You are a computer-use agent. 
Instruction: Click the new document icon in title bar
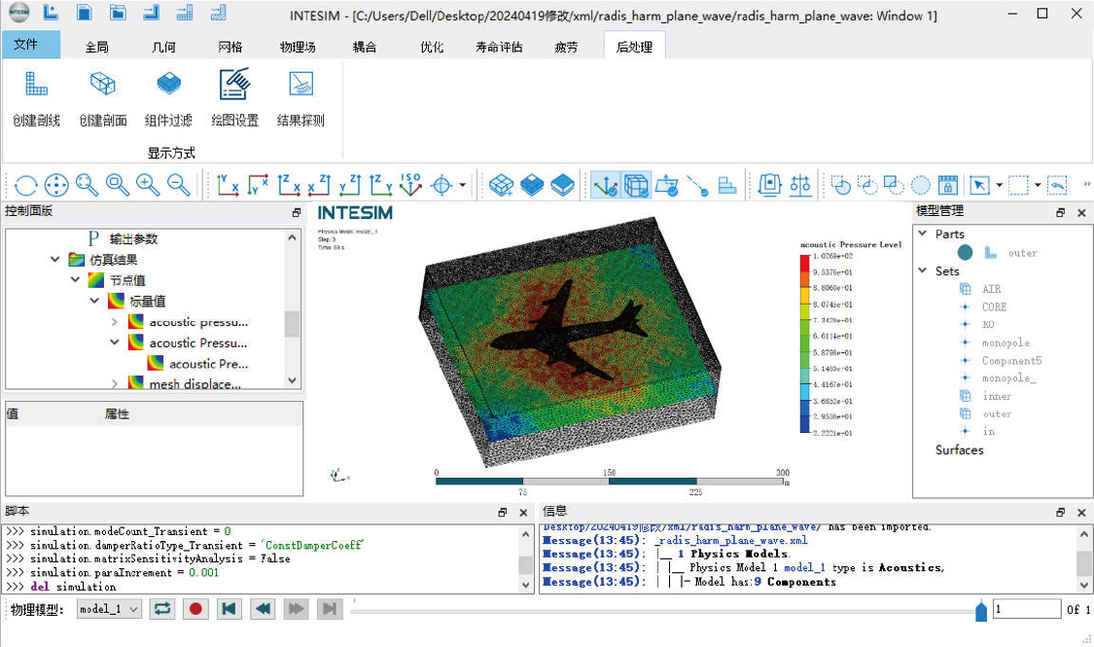point(51,13)
